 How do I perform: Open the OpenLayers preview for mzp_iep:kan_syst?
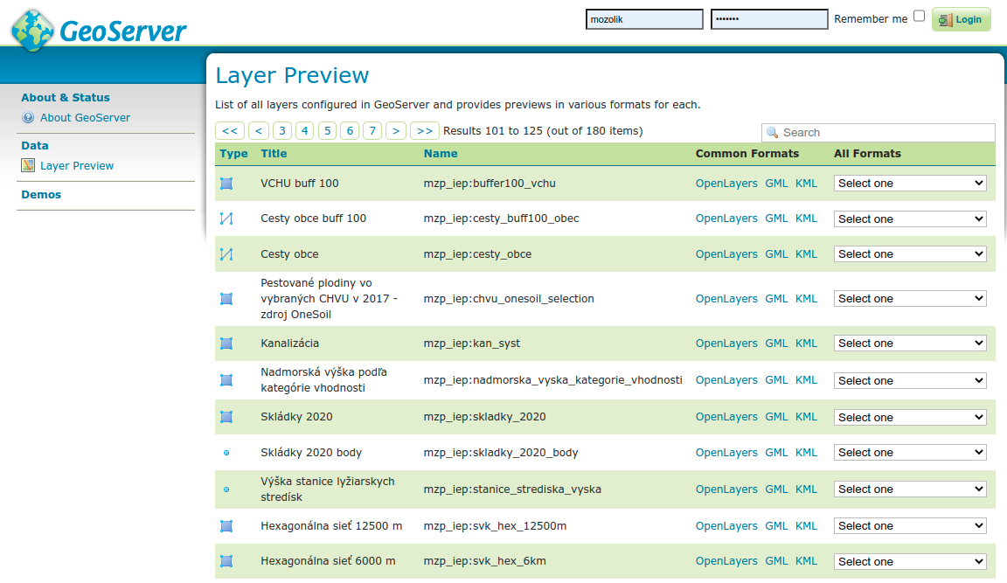pyautogui.click(x=726, y=343)
